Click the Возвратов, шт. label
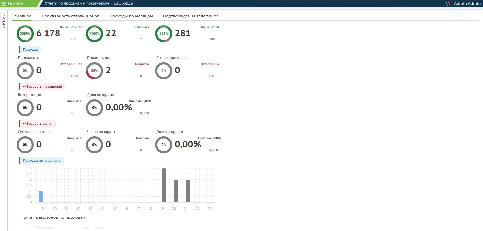The image size is (483, 231). click(x=30, y=95)
